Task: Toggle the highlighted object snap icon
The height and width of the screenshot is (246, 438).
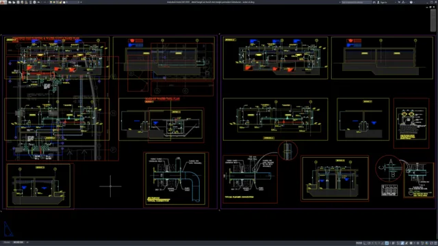Action: pyautogui.click(x=387, y=243)
